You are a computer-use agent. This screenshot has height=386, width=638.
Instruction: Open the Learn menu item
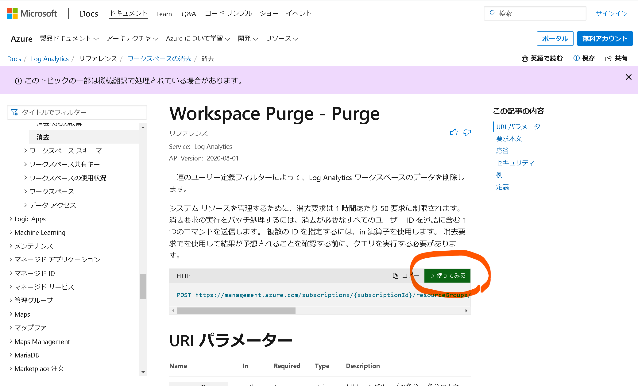164,14
